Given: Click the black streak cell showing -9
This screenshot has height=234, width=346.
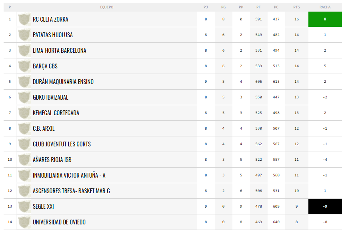Looking at the screenshot, I should tap(325, 206).
